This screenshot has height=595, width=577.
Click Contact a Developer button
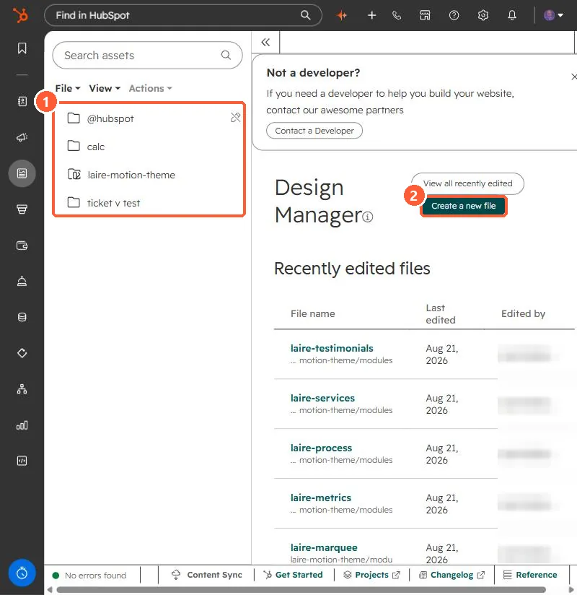[314, 131]
